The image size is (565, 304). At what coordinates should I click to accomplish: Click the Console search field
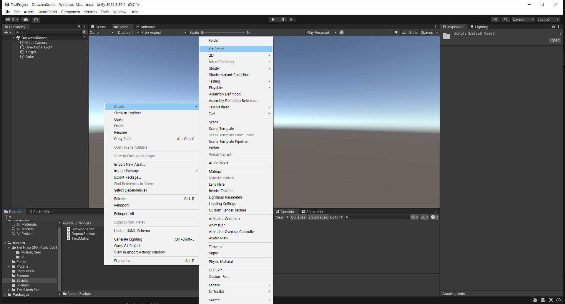pos(377,217)
